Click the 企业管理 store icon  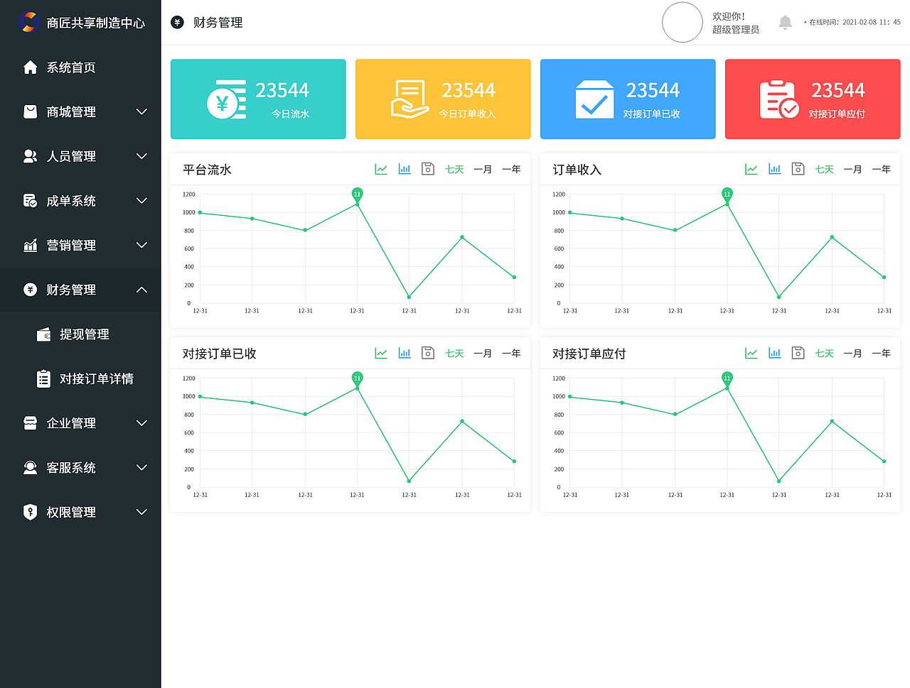click(30, 423)
